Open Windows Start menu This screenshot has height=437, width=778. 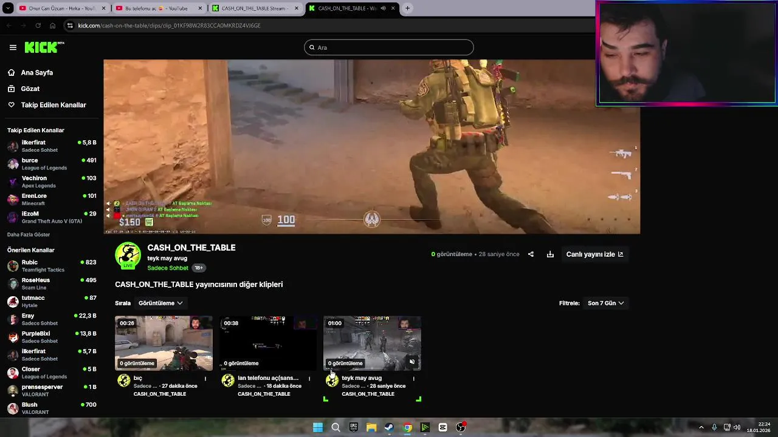318,427
